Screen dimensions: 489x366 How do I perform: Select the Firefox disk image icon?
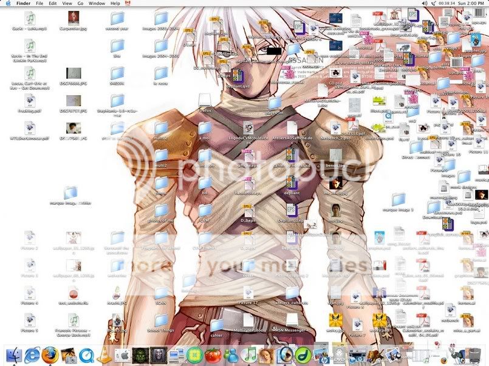point(205,101)
